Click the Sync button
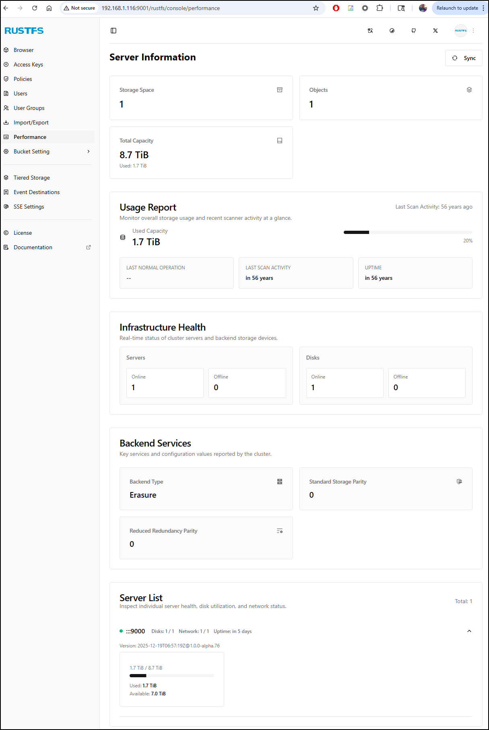Screen dimensions: 489x730 point(464,58)
